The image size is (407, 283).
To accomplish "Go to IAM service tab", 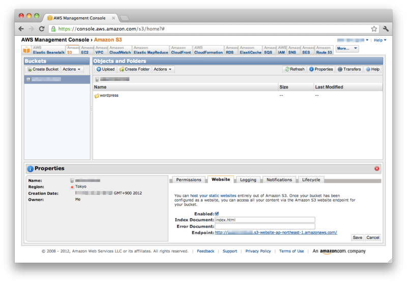I will pyautogui.click(x=282, y=50).
